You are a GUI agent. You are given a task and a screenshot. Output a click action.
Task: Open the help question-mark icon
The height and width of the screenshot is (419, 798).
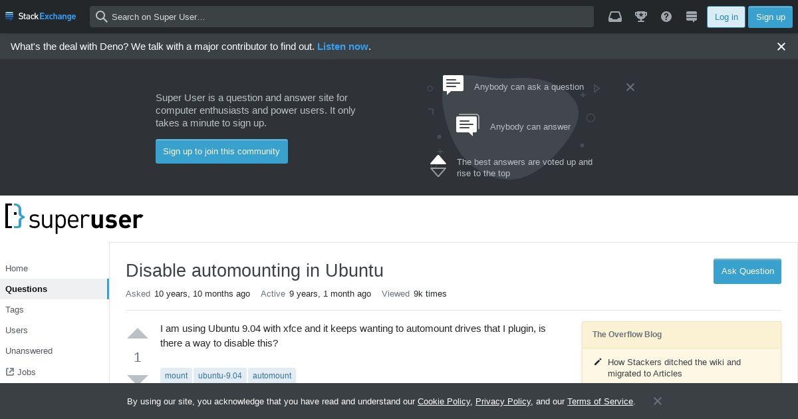tap(666, 17)
